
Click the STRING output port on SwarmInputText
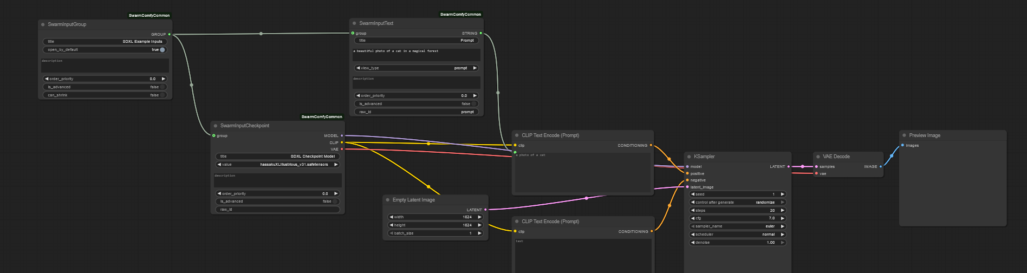(481, 33)
